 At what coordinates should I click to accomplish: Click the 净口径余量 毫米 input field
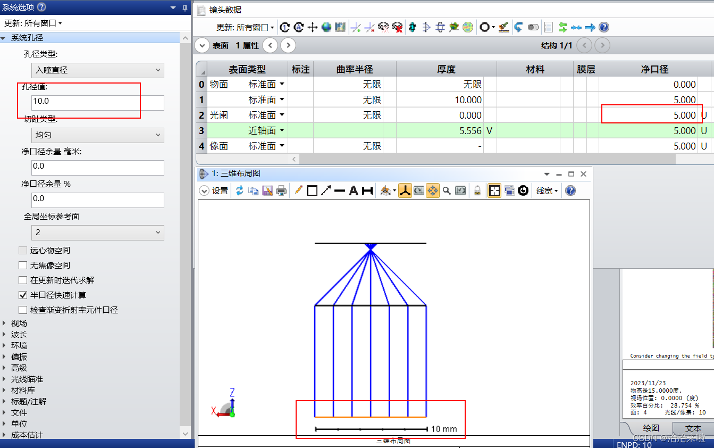tap(97, 168)
